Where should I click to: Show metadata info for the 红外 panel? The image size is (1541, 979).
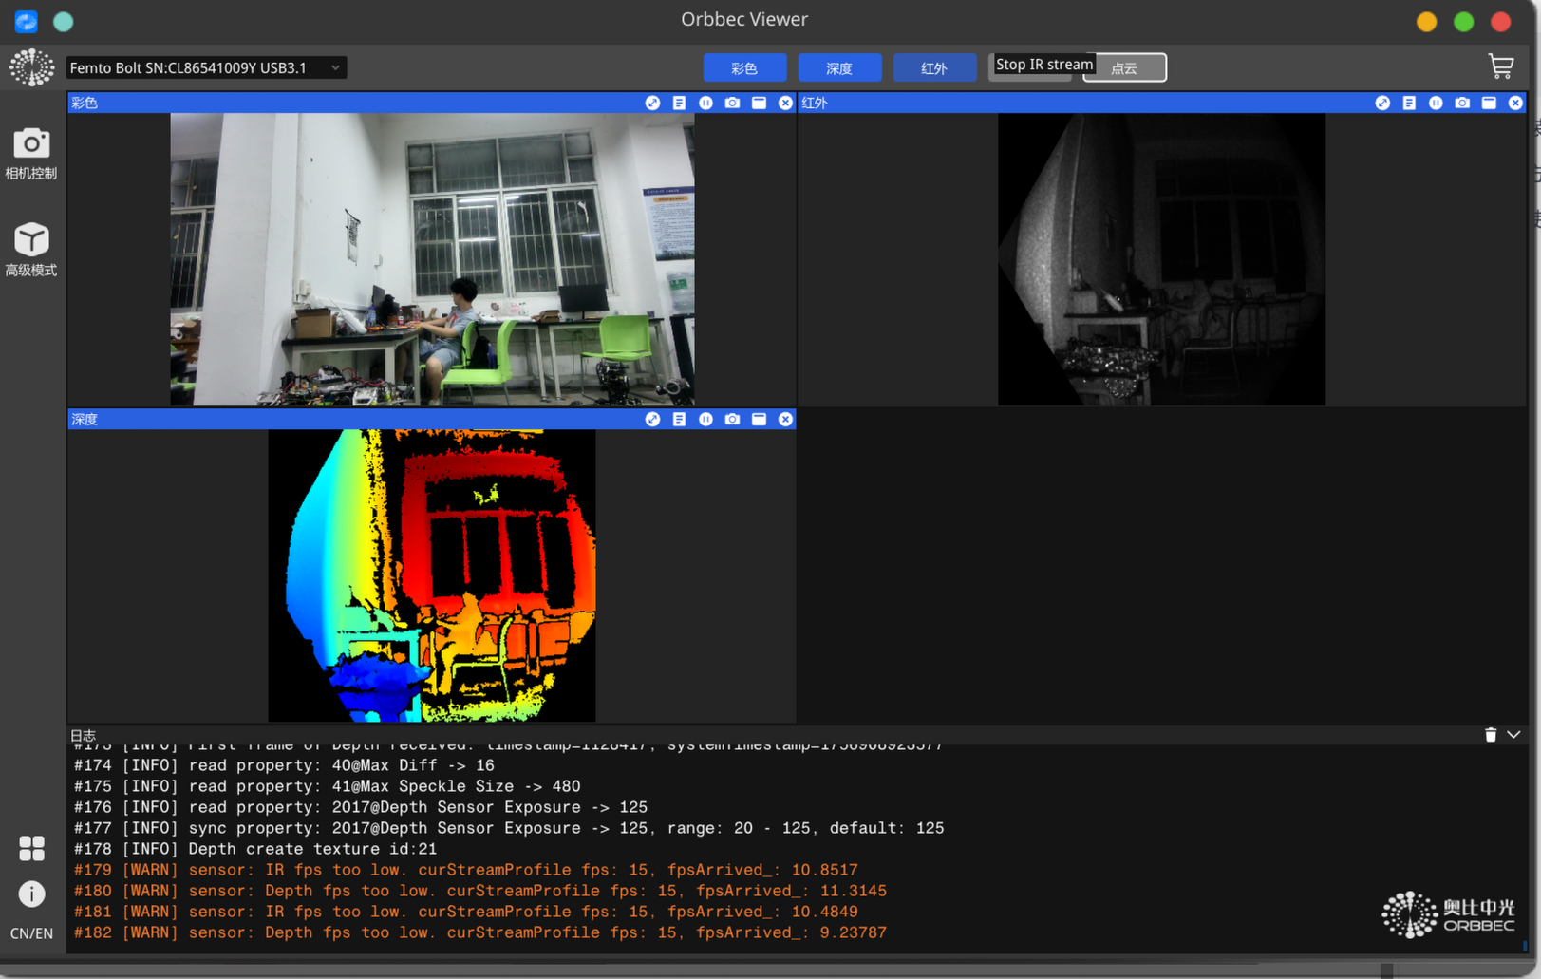[x=1409, y=103]
